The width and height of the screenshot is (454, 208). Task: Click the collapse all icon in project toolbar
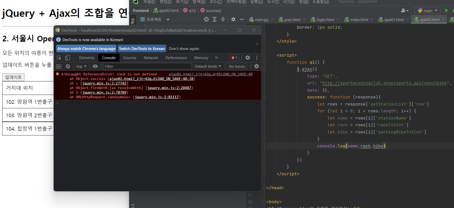pyautogui.click(x=223, y=19)
